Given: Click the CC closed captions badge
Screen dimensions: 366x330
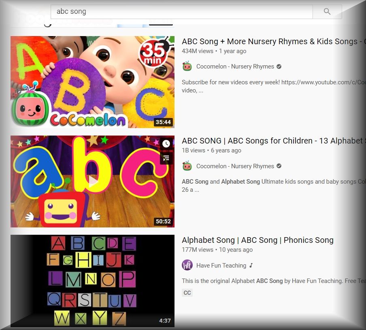Looking at the screenshot, I should coord(187,293).
